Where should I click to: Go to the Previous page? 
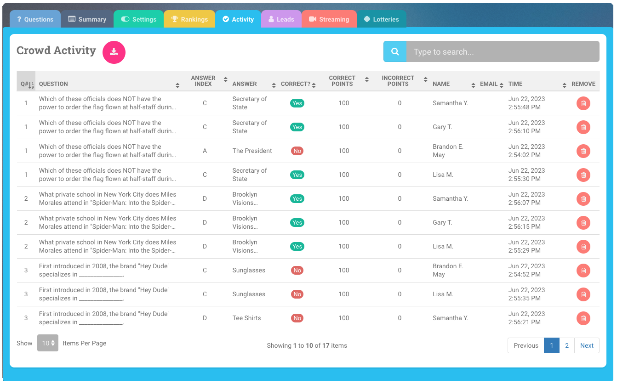[526, 345]
